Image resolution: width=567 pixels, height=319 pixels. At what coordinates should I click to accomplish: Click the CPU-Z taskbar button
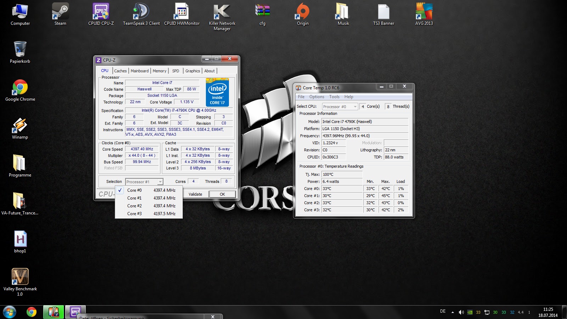(75, 312)
